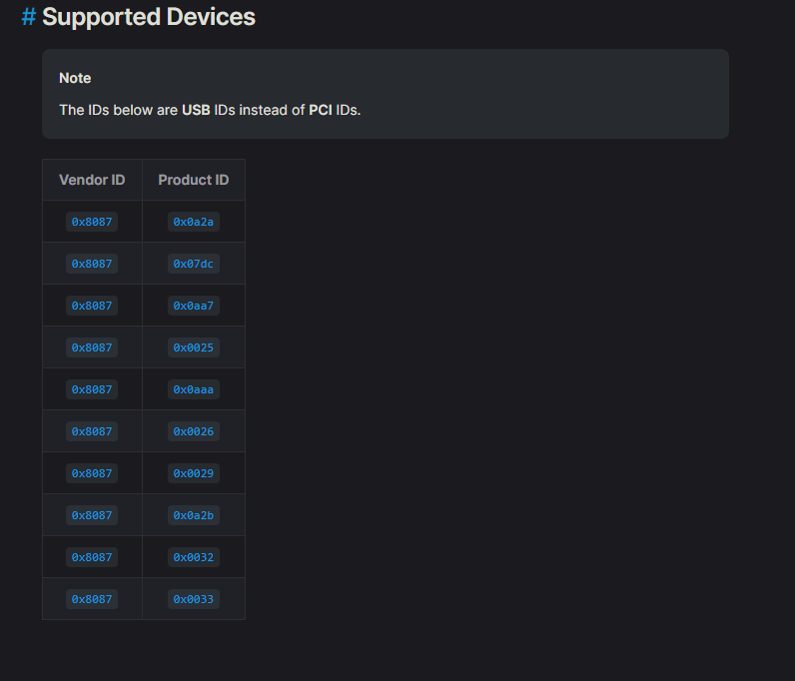Click vendor ID 0x8087 in the 0x0a2a row
Screen dimensions: 795x681
(x=92, y=222)
